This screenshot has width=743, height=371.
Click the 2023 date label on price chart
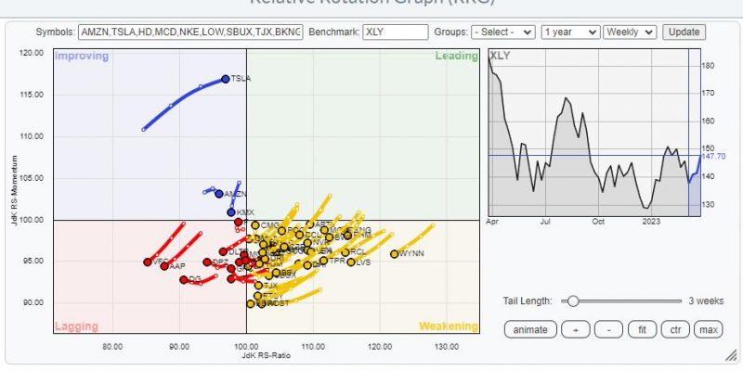[x=651, y=222]
